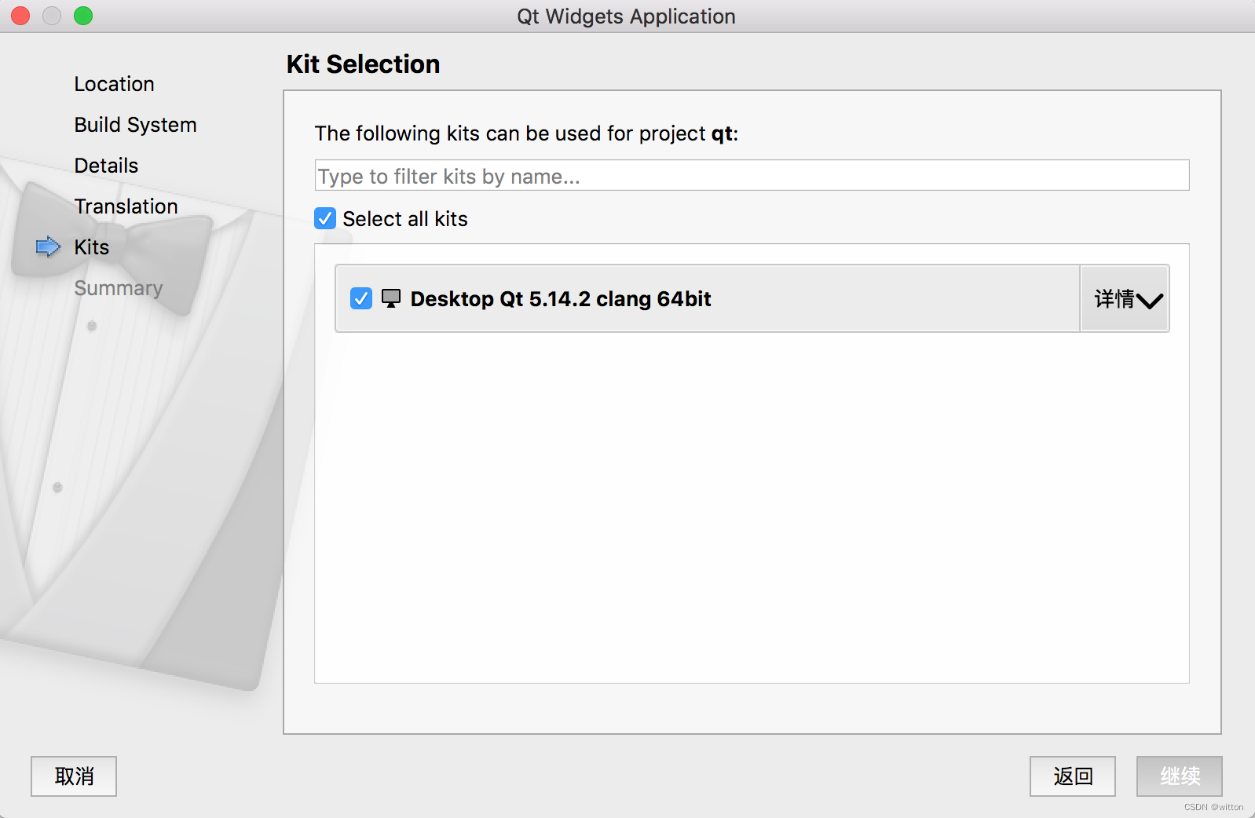
Task: Uncheck the Select all kits checkbox
Action: pyautogui.click(x=325, y=218)
